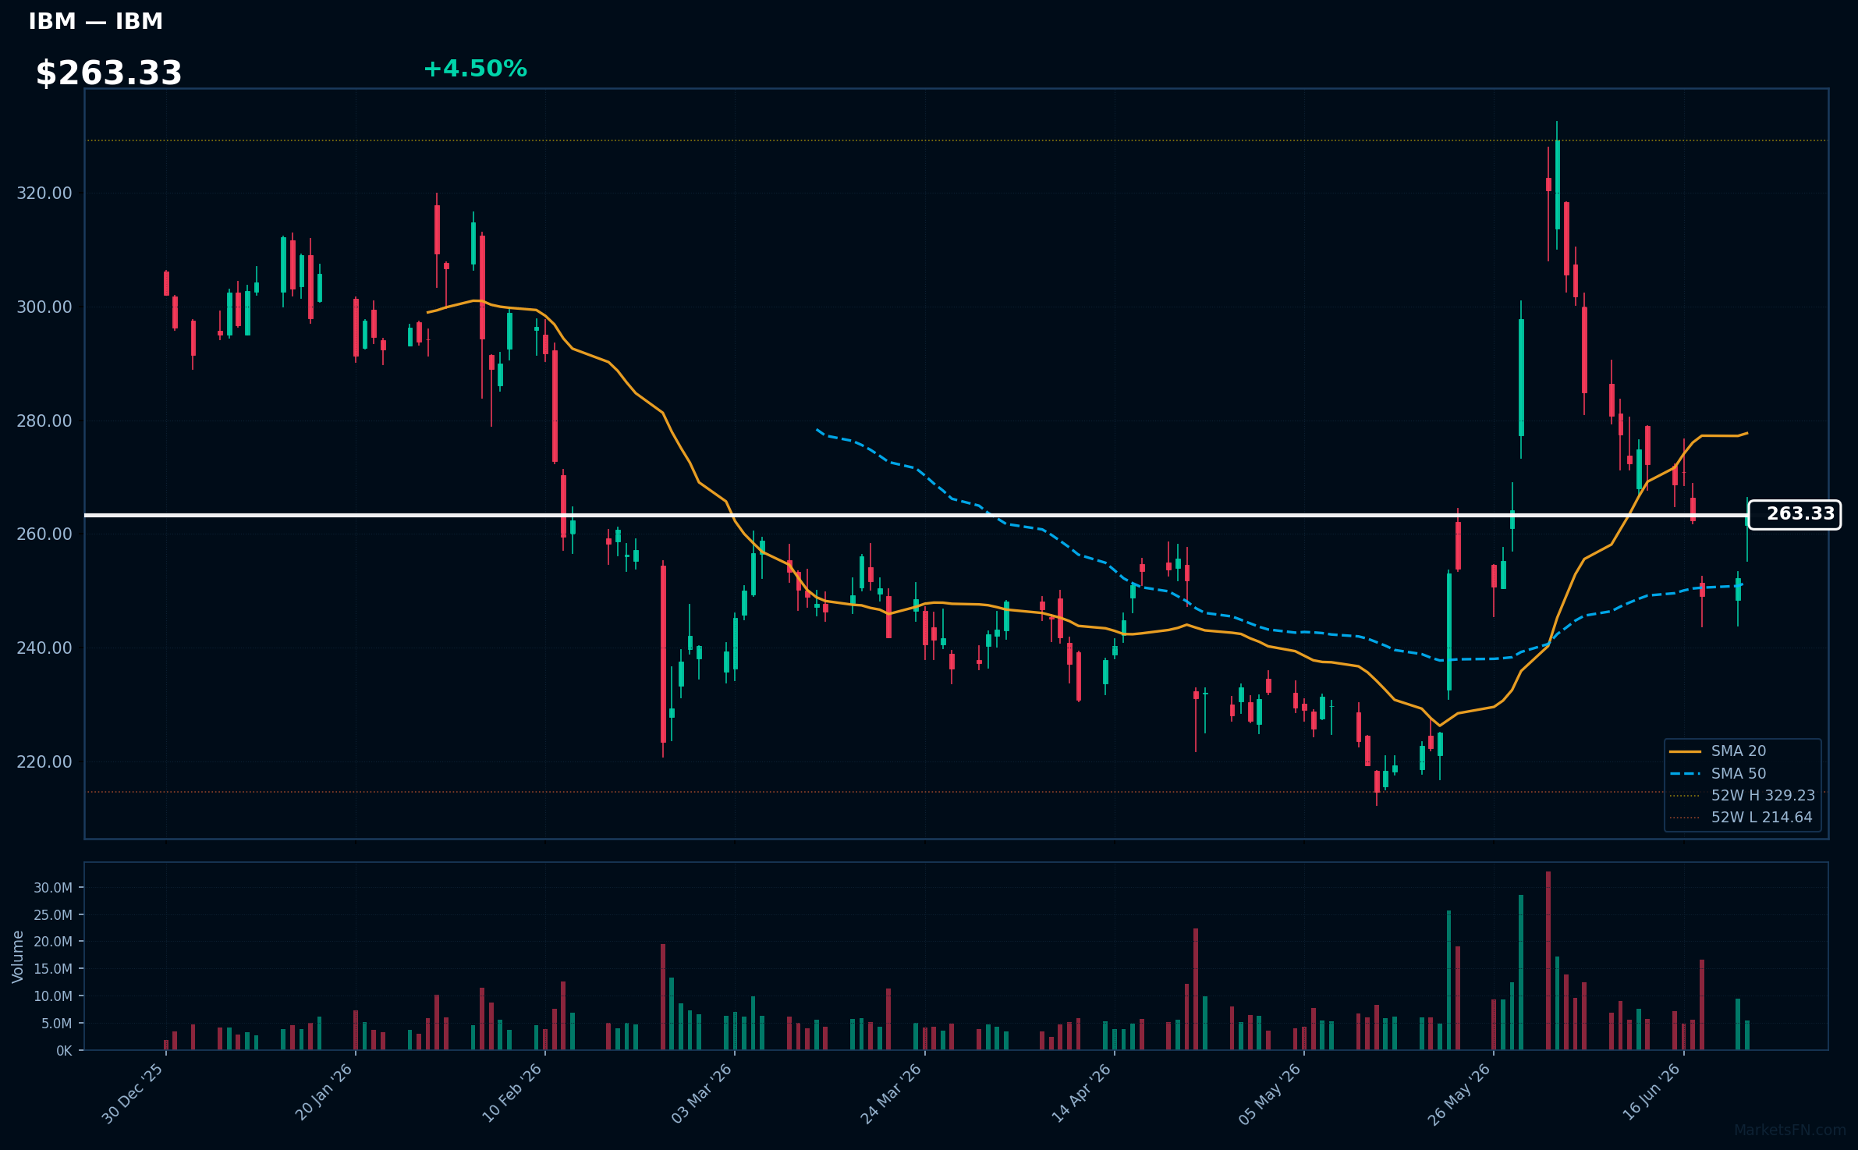Viewport: 1858px width, 1150px height.
Task: Click the 24 Mar '26 date label
Action: point(891,1094)
